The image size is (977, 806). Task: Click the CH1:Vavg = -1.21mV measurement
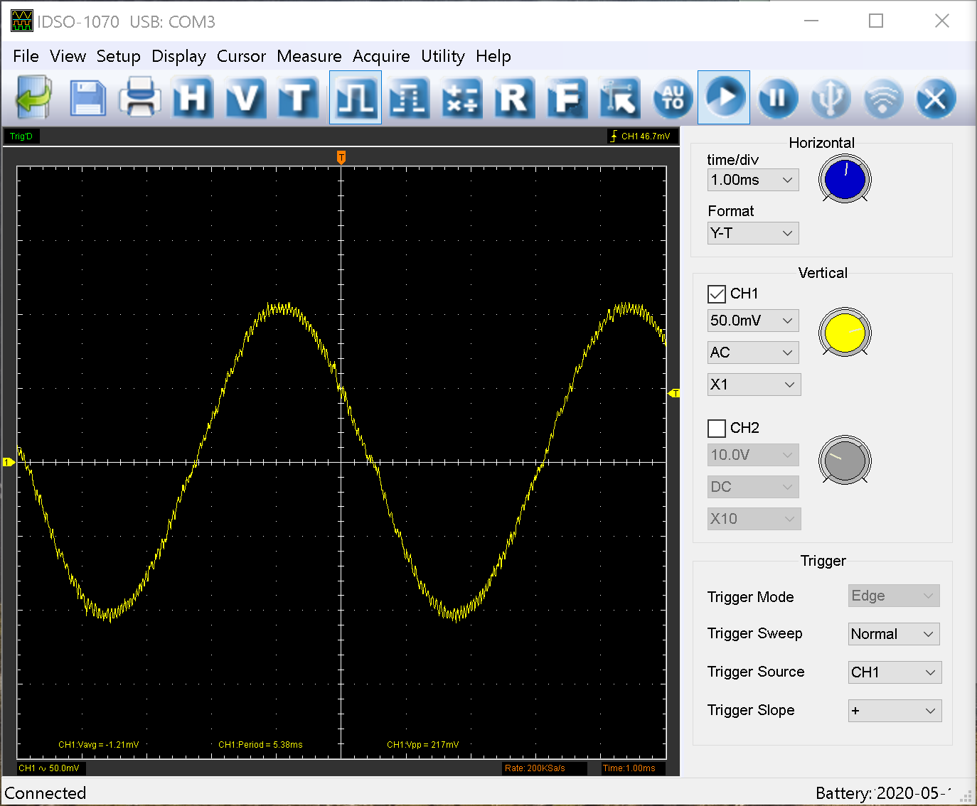99,745
